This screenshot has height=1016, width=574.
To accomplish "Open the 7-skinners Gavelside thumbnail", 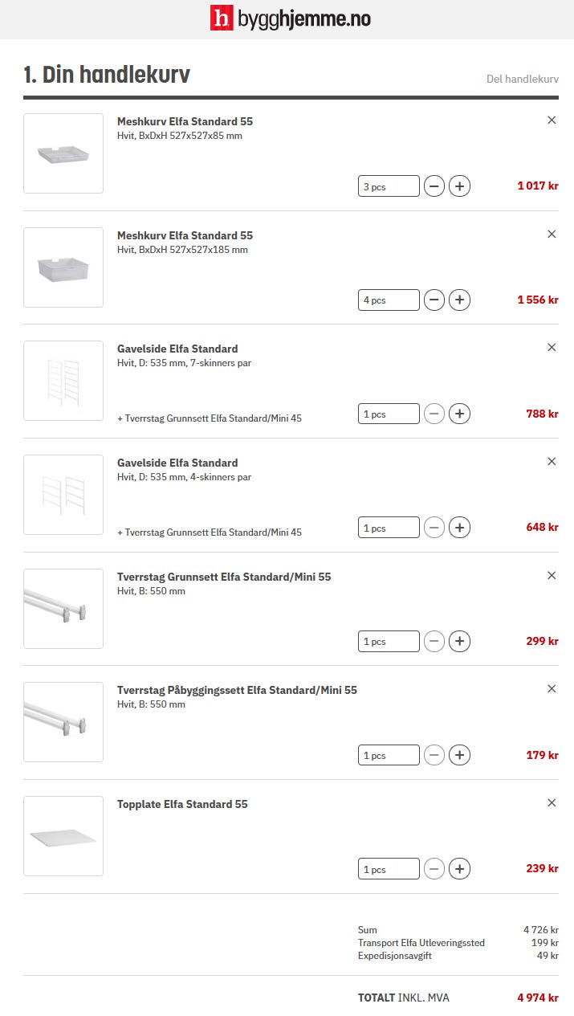I will coord(63,381).
